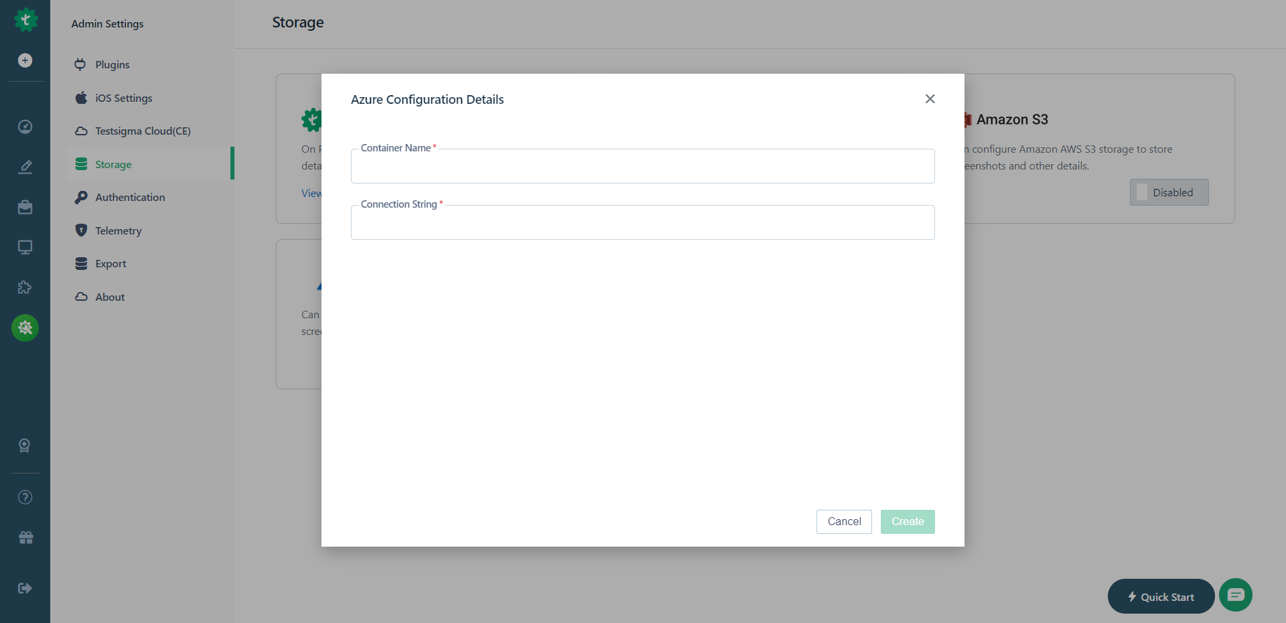Toggle the Amazon S3 Disabled switch
This screenshot has width=1286, height=623.
click(x=1169, y=192)
